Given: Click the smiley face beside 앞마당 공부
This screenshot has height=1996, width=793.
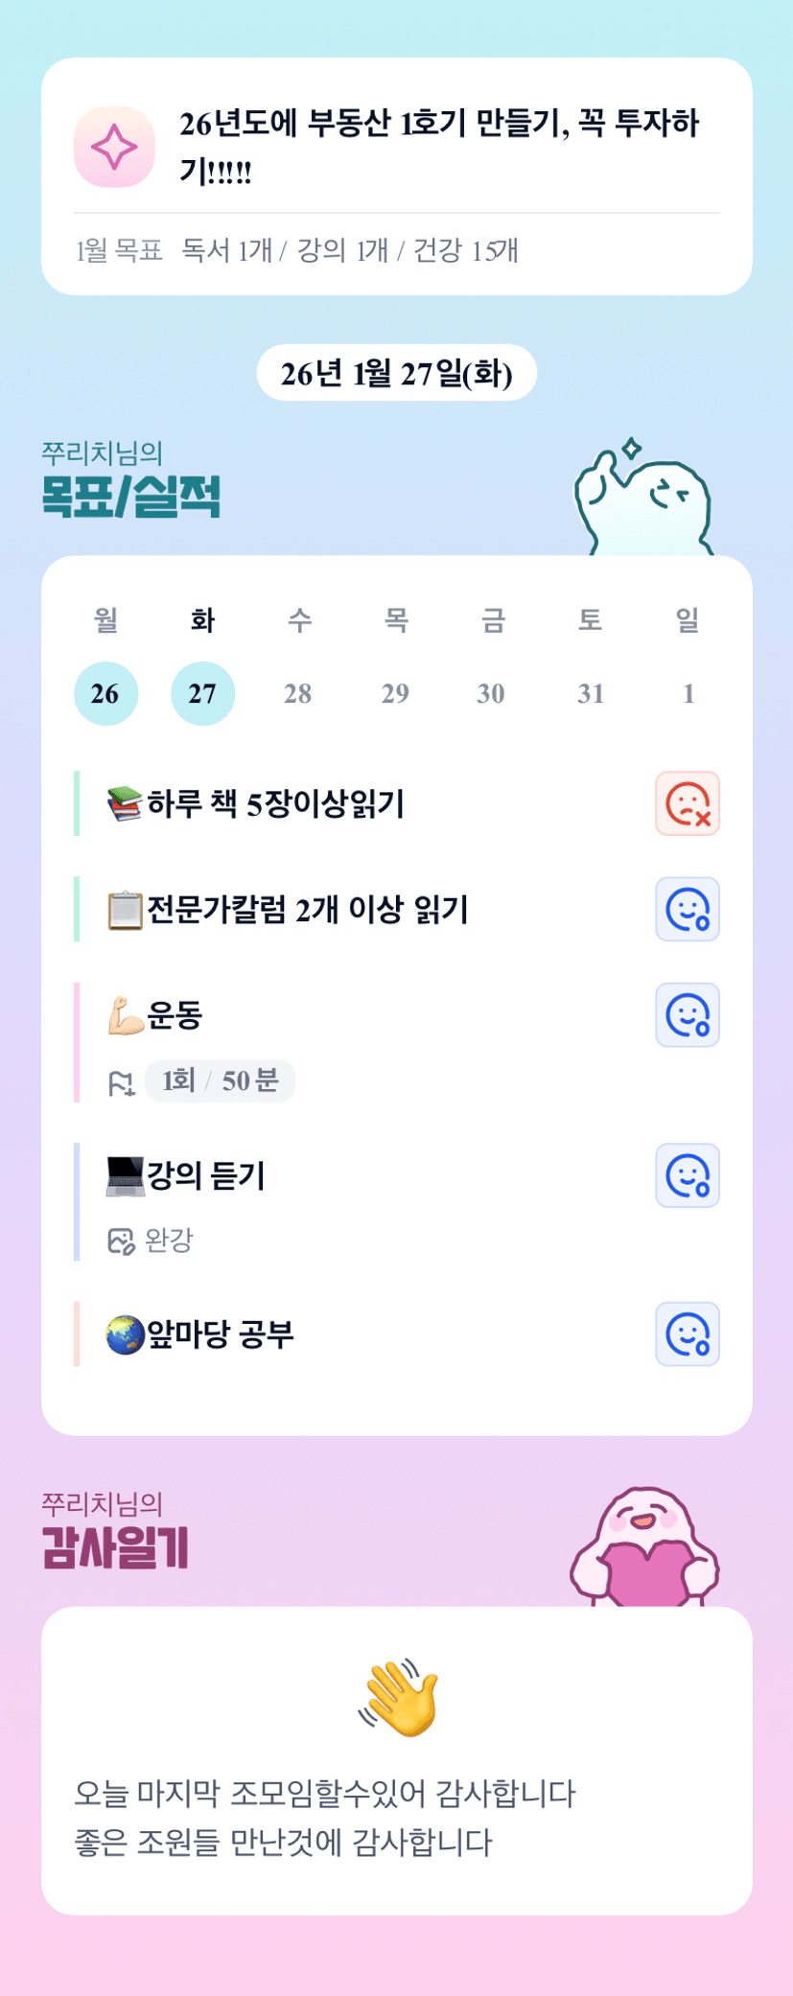Looking at the screenshot, I should click(x=688, y=1334).
